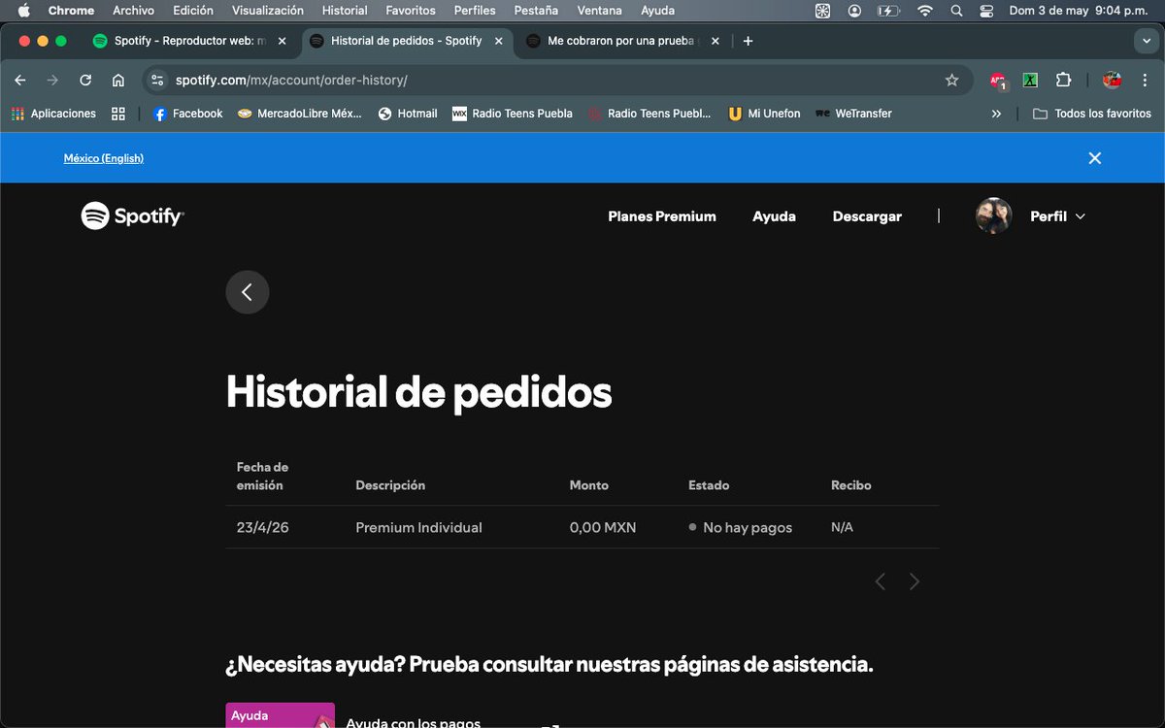
Task: Click the Spotify logo on the page
Action: pyautogui.click(x=132, y=215)
